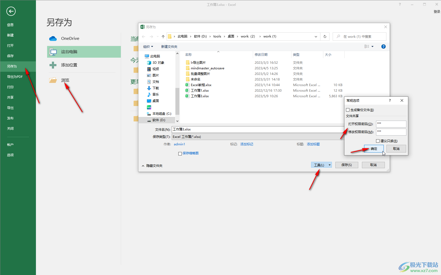441x275 pixels.
Task: Select the 未命名 folder
Action: [x=193, y=79]
